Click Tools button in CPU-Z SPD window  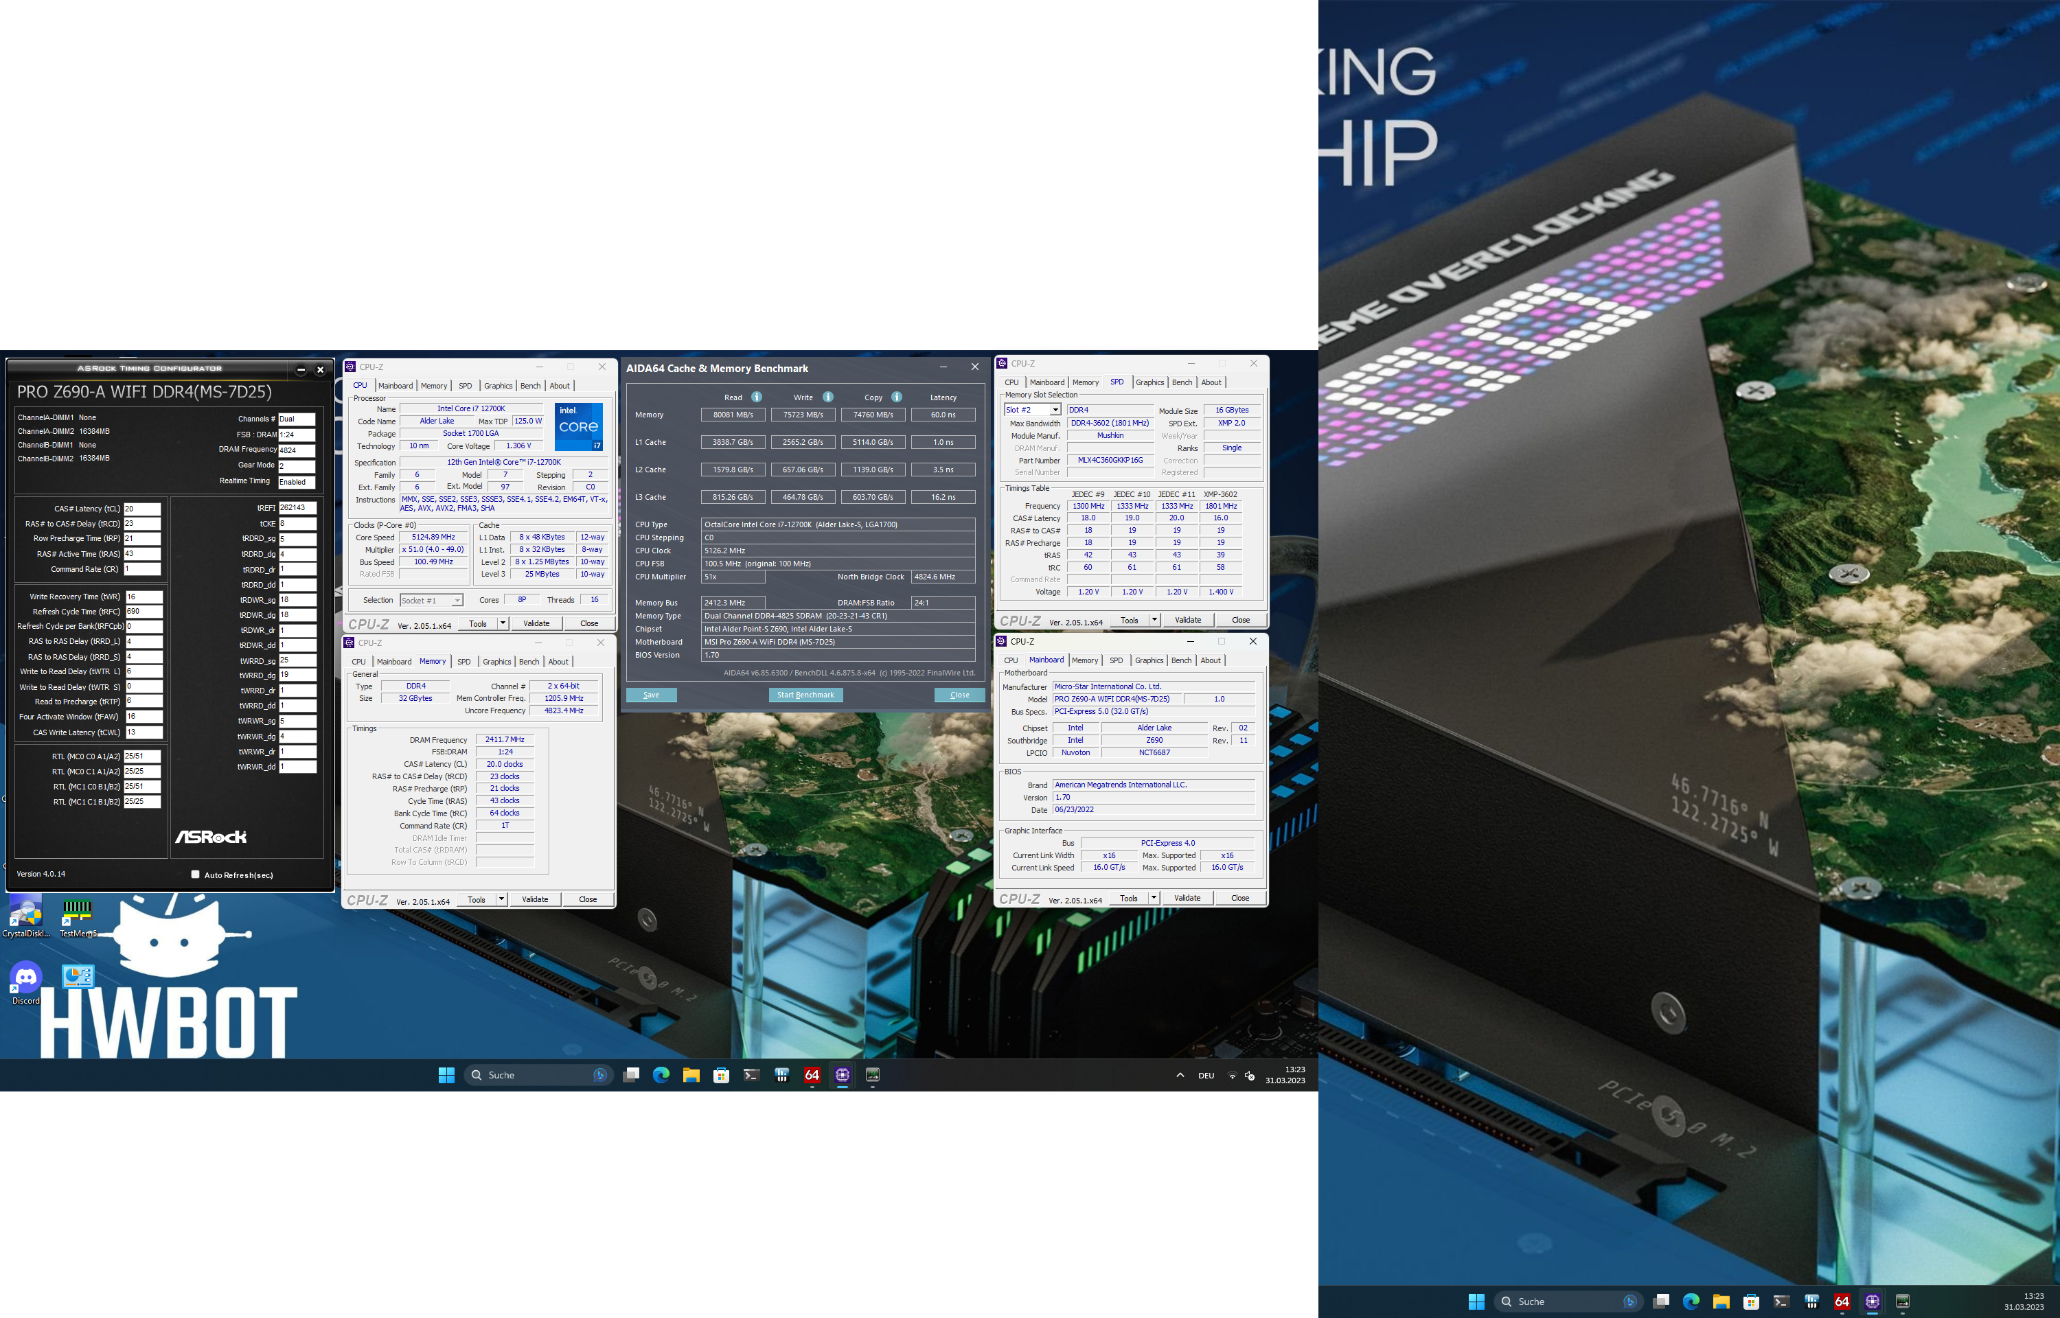[x=1130, y=620]
